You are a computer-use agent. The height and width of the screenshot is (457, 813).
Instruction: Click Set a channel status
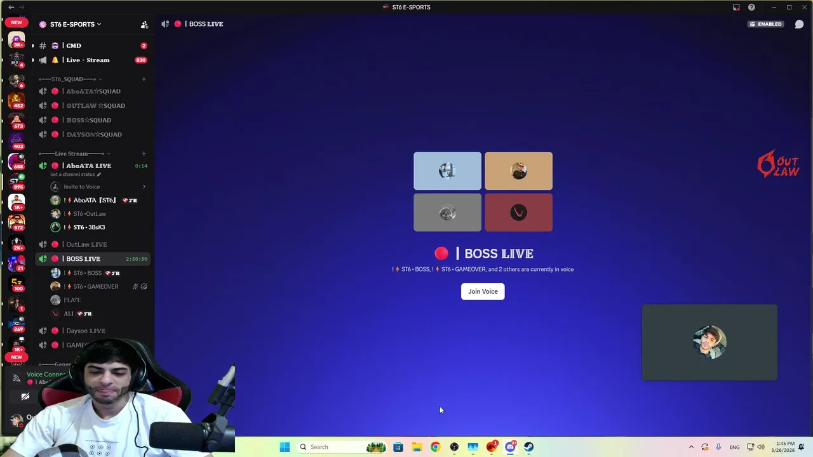76,175
